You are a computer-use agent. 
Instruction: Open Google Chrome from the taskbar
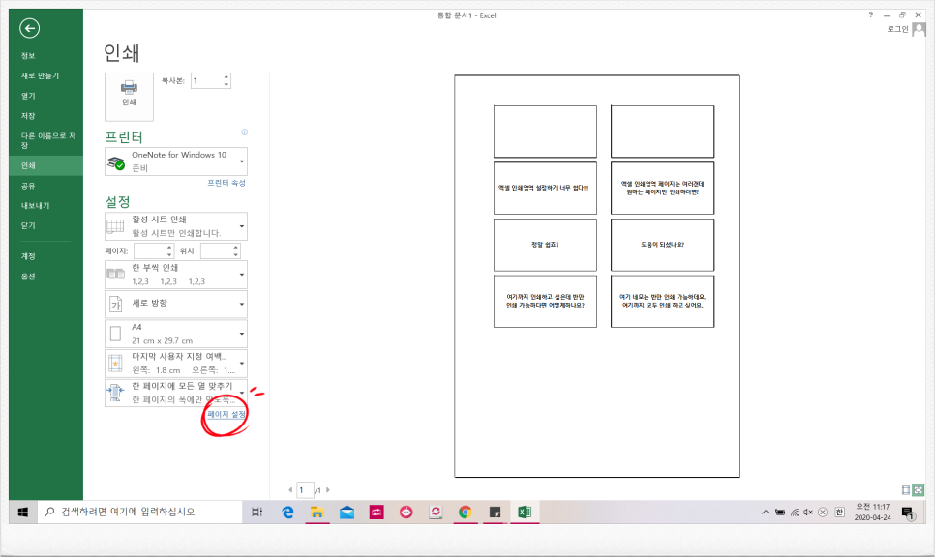click(466, 512)
